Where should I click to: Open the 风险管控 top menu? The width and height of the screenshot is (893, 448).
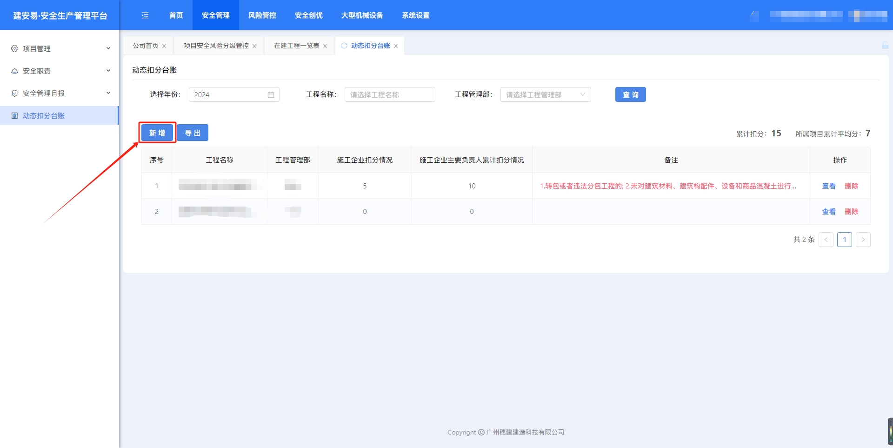coord(262,15)
